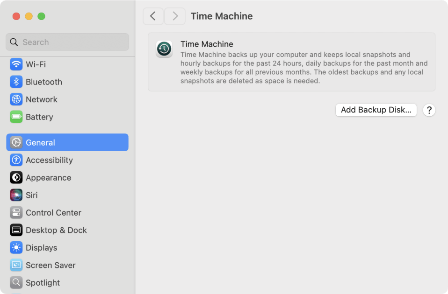Click the Siri icon in the sidebar
This screenshot has height=294, width=448.
click(16, 195)
